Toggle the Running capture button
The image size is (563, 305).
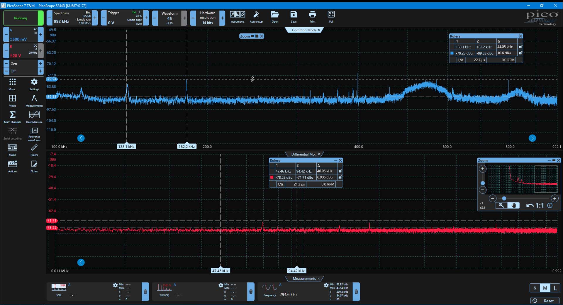23,18
